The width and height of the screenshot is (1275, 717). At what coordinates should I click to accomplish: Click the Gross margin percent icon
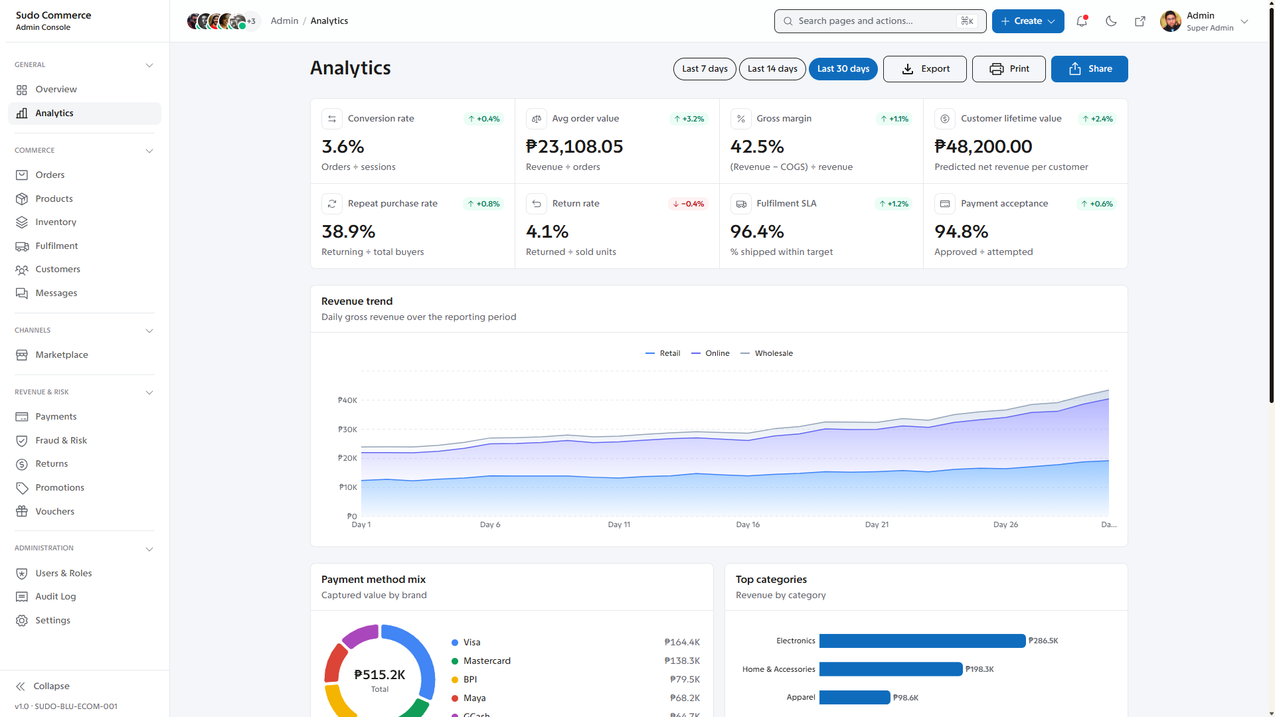pyautogui.click(x=741, y=119)
